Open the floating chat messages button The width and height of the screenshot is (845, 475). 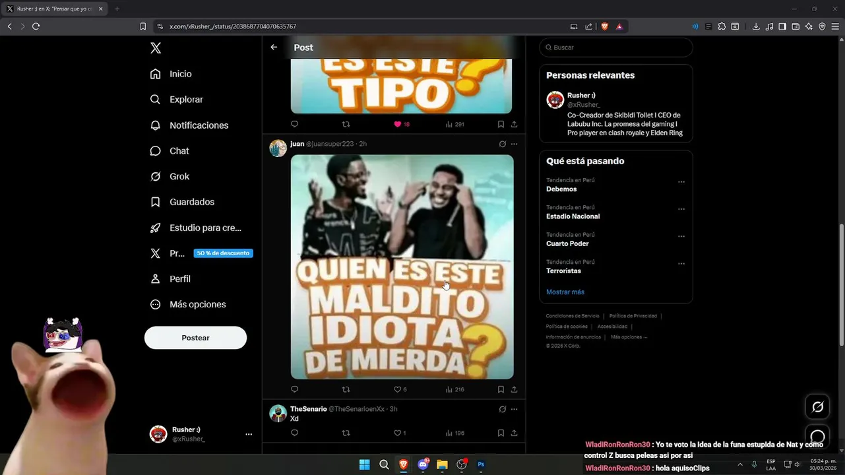click(817, 436)
